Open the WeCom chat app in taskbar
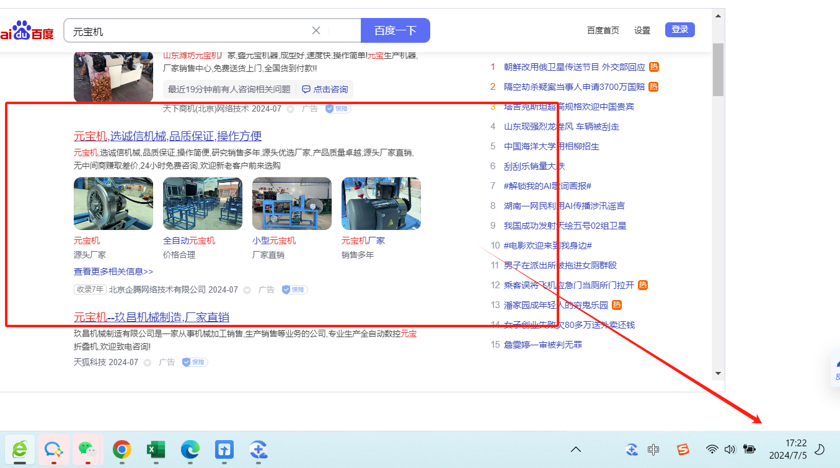Viewport: 840px width, 468px height. [54, 449]
